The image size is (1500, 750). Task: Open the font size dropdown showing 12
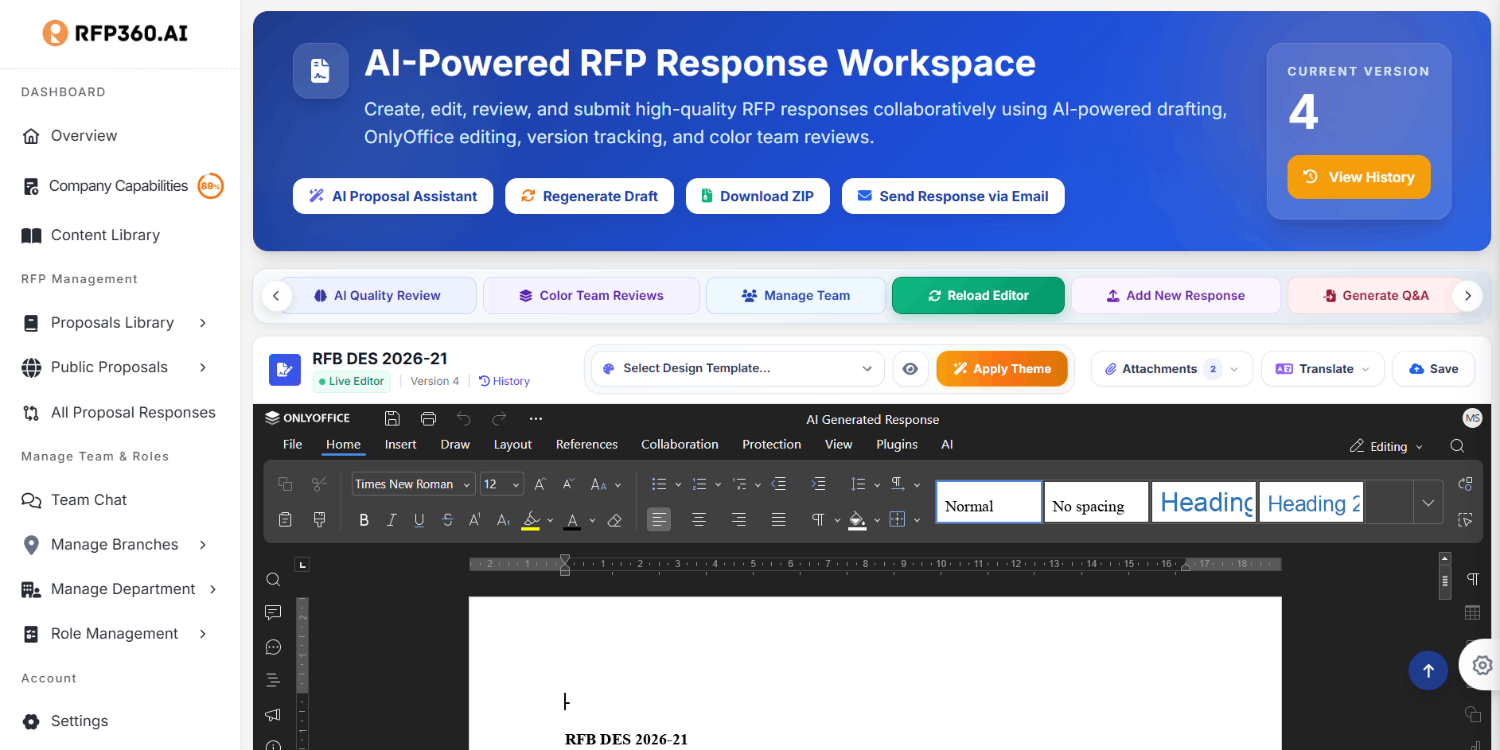coord(502,484)
